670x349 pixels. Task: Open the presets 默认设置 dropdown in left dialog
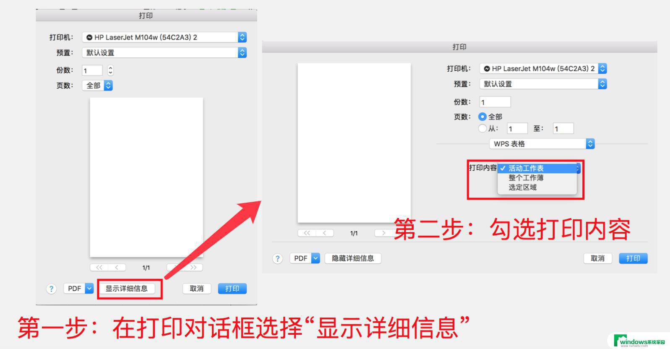[164, 52]
